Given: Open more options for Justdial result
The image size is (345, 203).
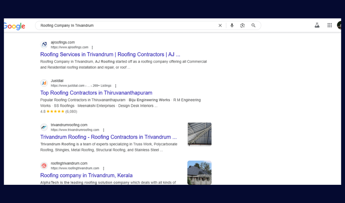Looking at the screenshot, I should click(x=115, y=86).
